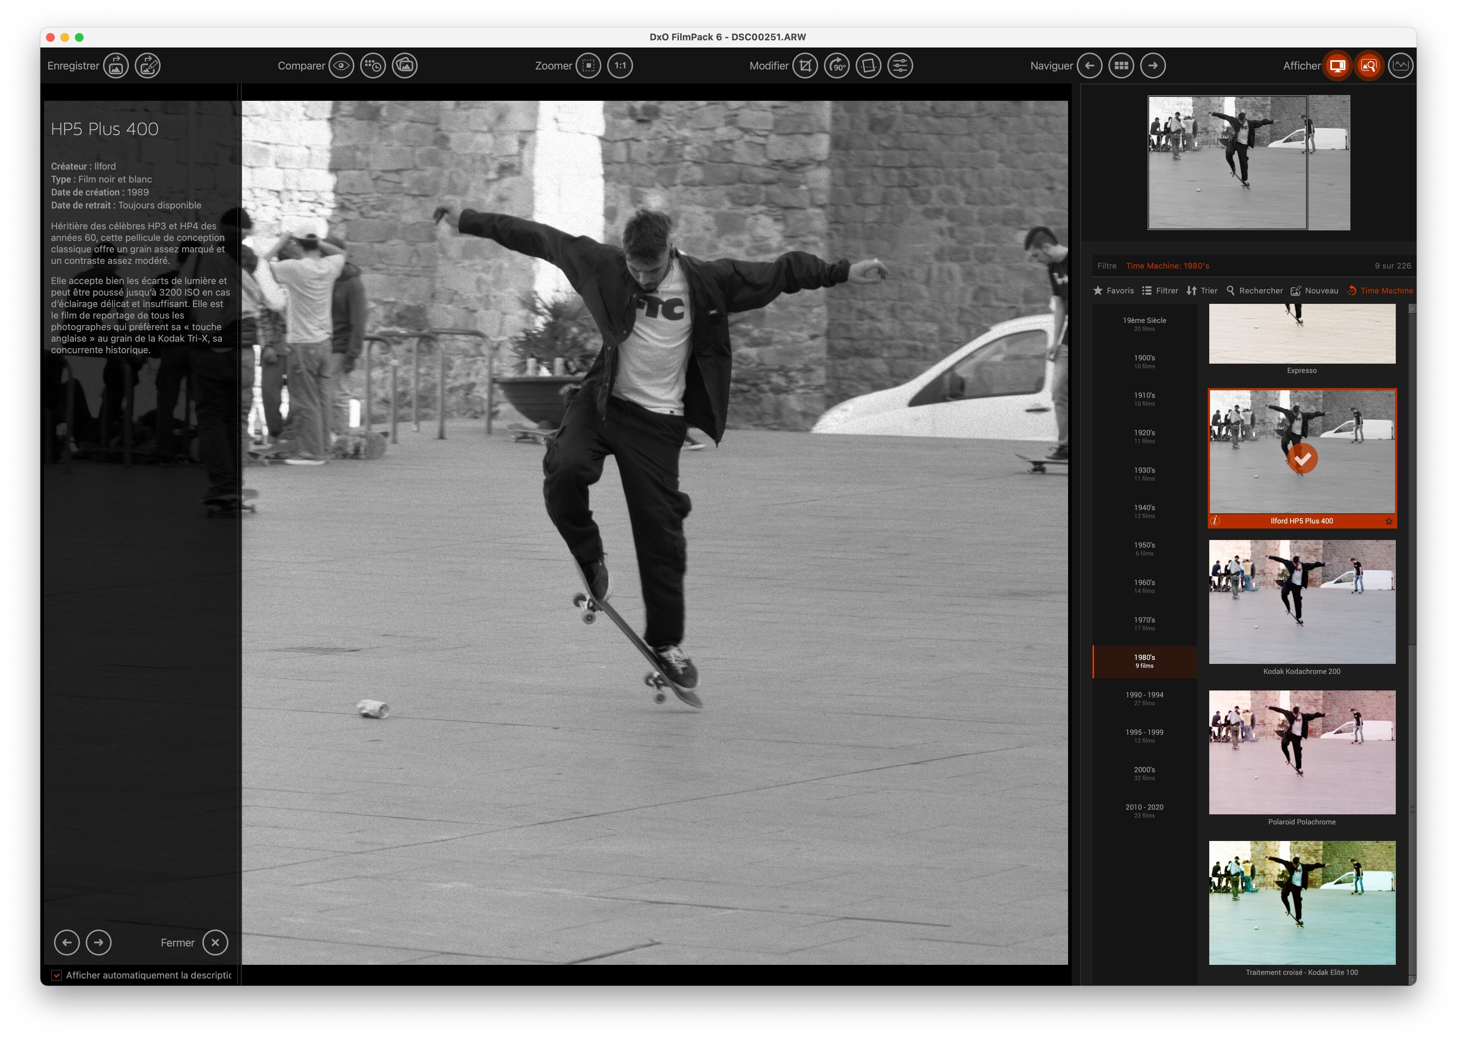Viewport: 1457px width, 1039px height.
Task: Click Fermer to close description panel
Action: tap(215, 943)
